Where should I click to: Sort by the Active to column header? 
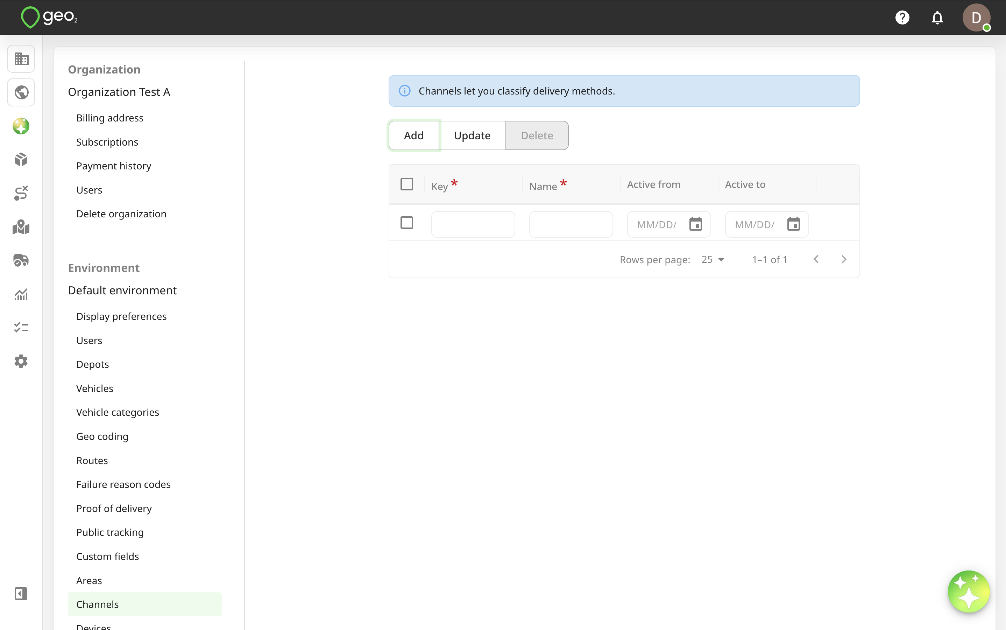click(745, 184)
